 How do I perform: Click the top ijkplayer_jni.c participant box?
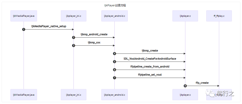point(74,16)
